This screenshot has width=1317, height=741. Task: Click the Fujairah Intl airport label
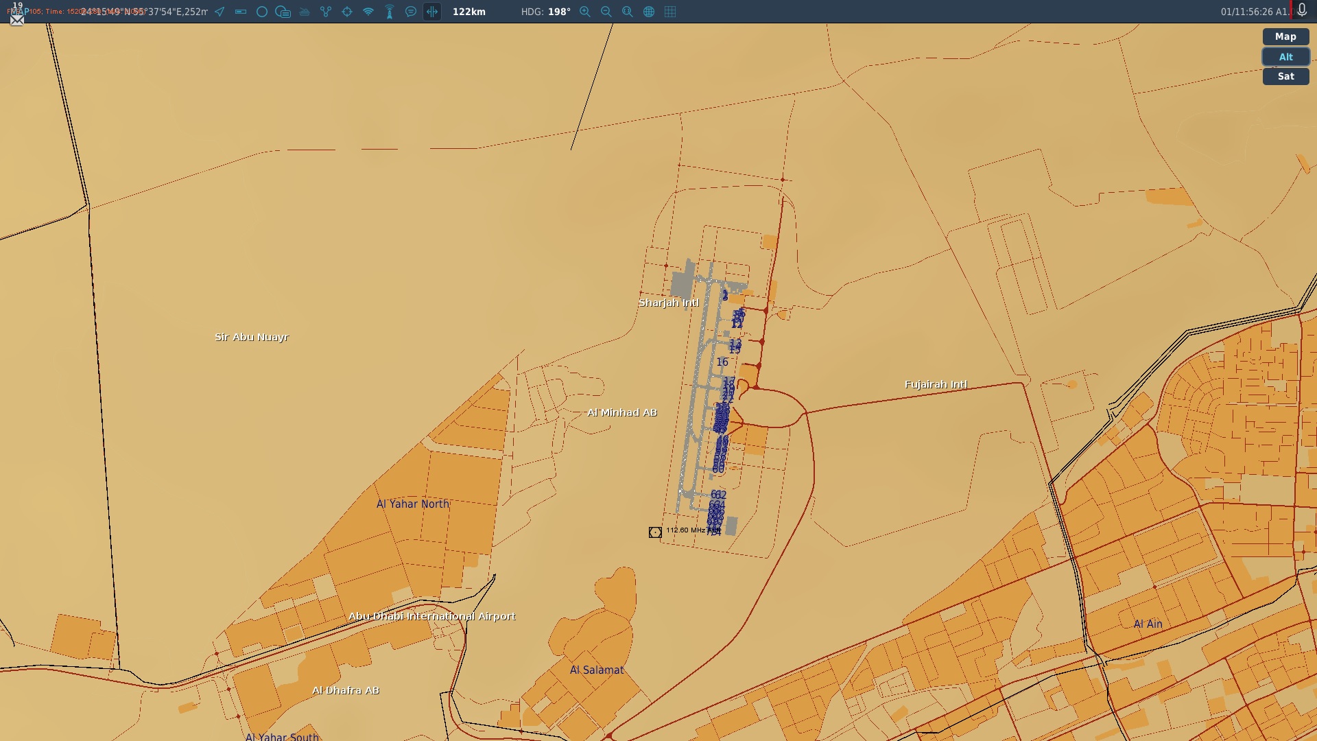pyautogui.click(x=936, y=384)
